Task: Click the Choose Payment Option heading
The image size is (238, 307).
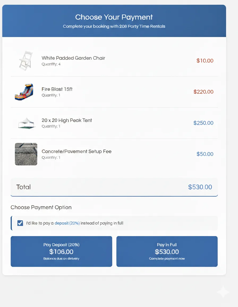Action: [41, 207]
